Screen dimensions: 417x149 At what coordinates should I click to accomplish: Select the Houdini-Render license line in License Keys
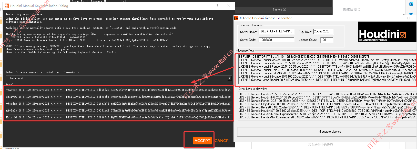pos(328,67)
